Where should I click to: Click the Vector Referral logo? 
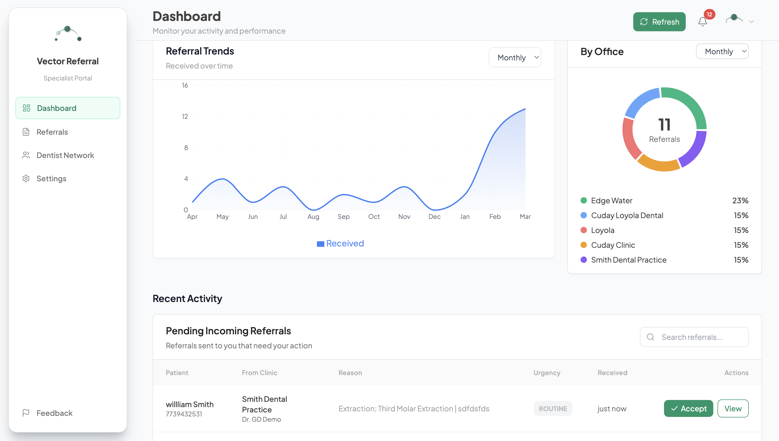68,34
